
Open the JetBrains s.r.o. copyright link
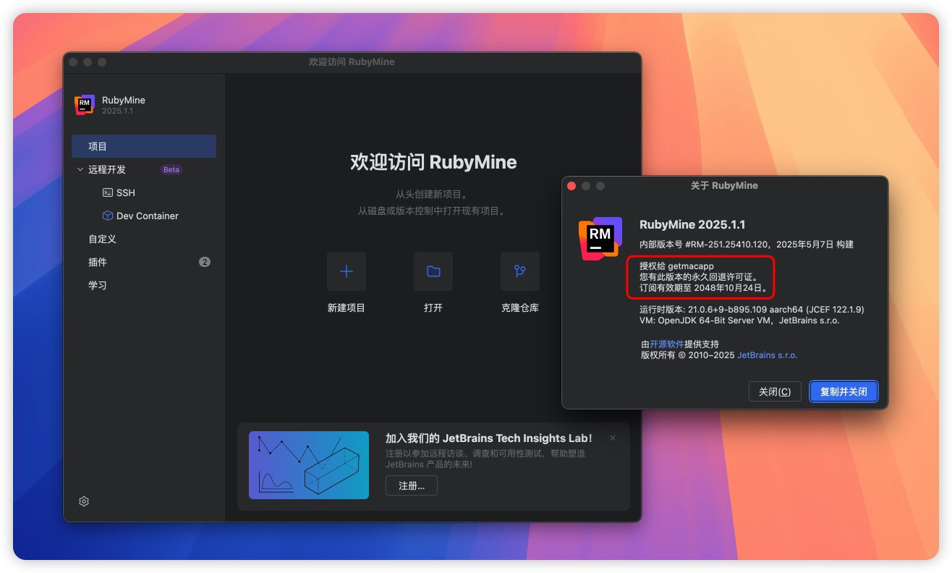767,355
